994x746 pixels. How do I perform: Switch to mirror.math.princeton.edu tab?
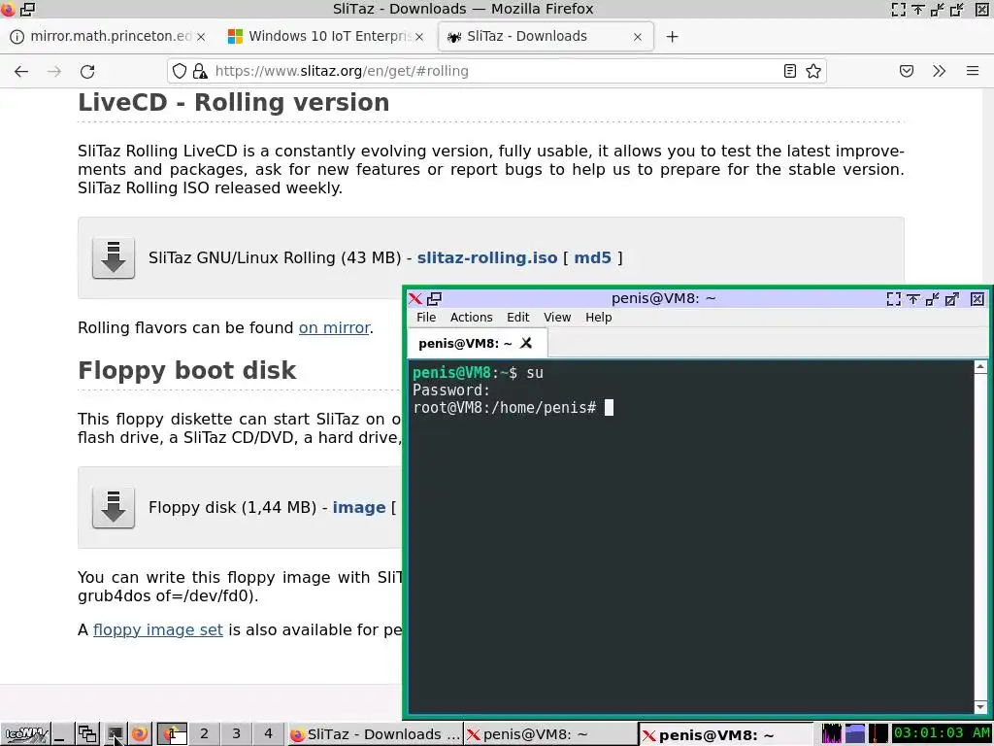point(108,36)
